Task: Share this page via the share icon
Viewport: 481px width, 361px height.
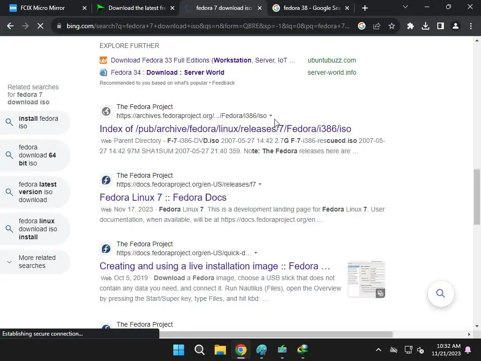Action: coord(377,26)
